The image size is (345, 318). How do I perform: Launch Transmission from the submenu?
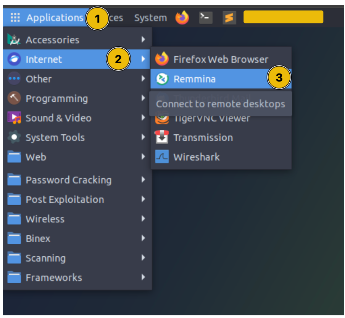click(x=221, y=137)
